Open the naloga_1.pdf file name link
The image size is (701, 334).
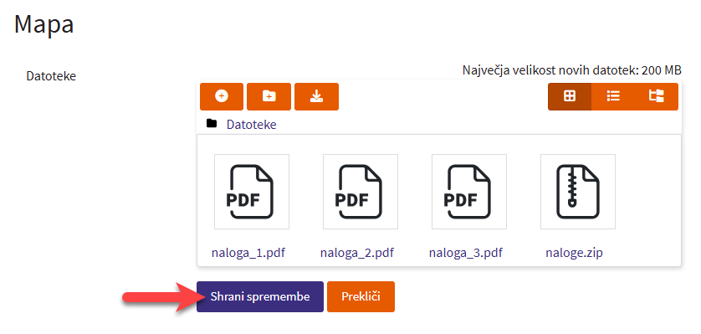tap(248, 253)
